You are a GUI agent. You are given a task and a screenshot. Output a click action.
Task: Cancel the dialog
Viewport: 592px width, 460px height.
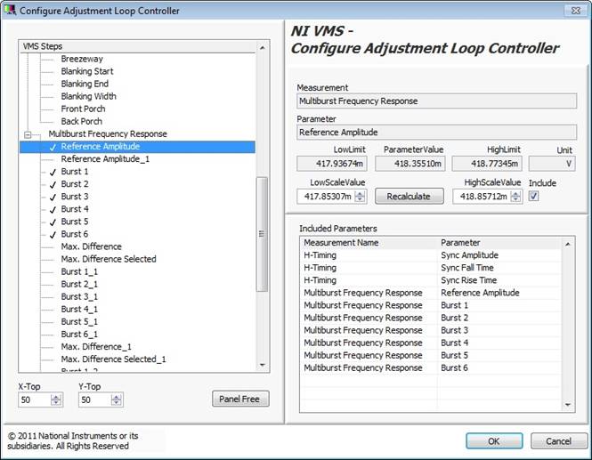click(559, 440)
